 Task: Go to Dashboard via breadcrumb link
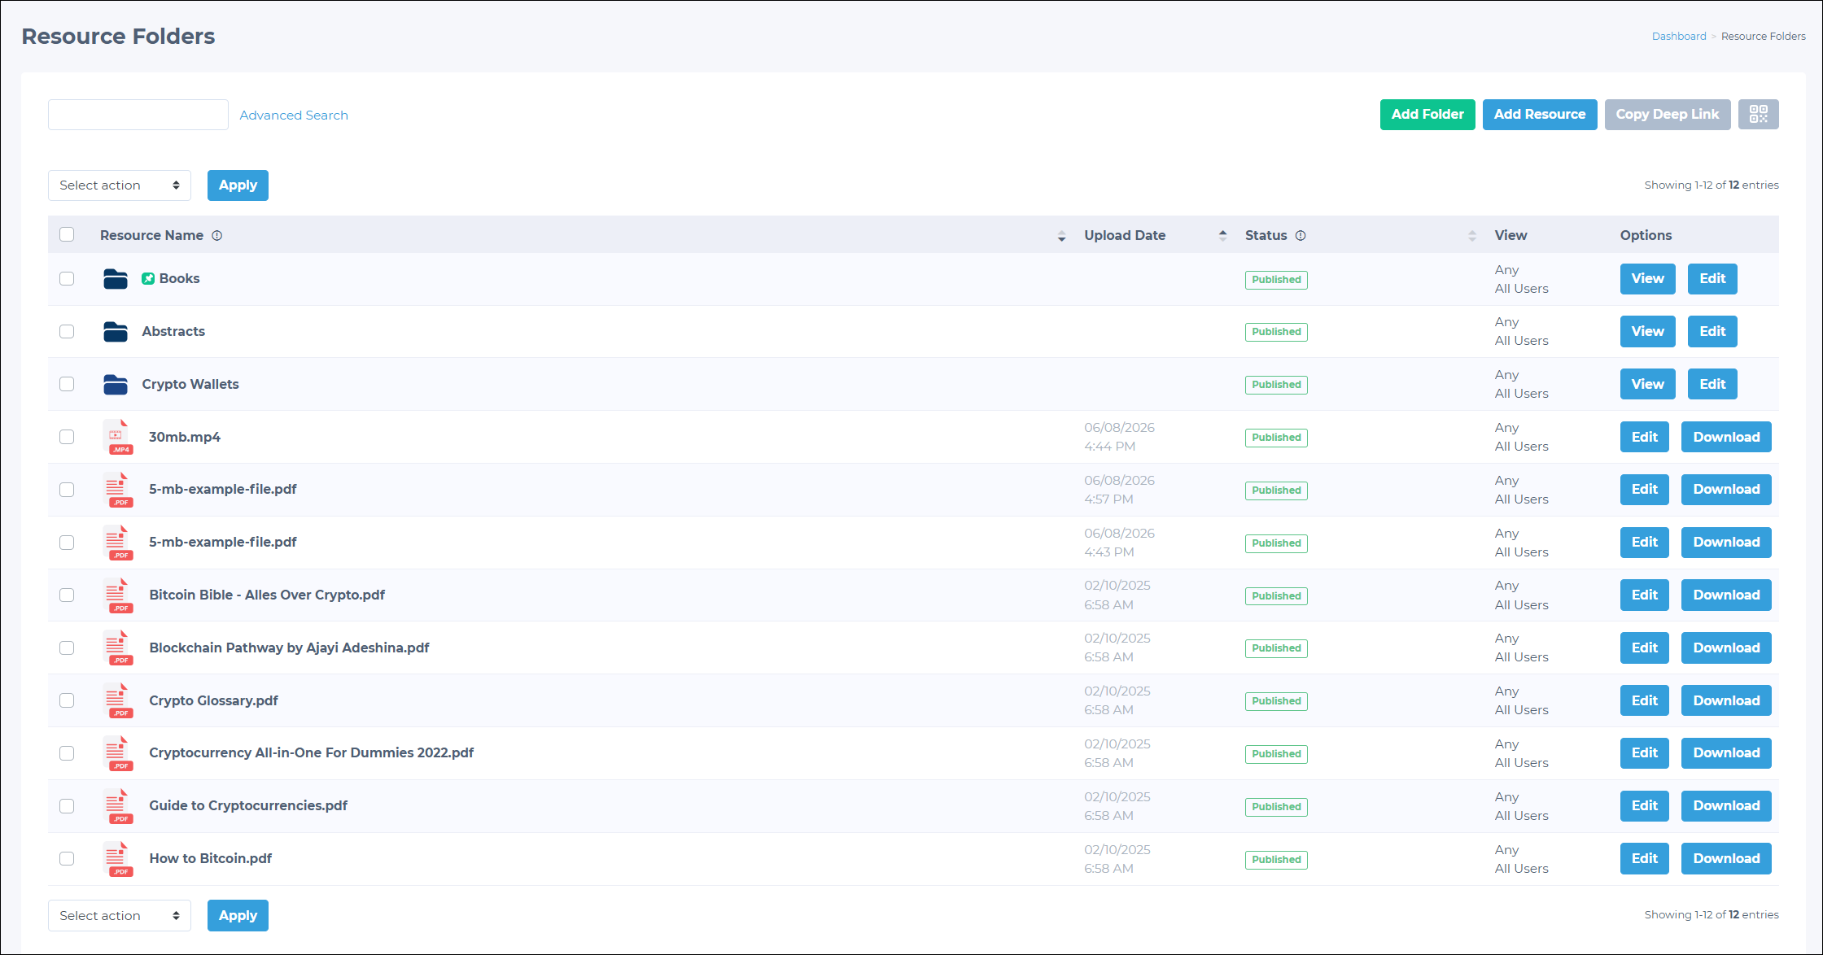tap(1679, 37)
